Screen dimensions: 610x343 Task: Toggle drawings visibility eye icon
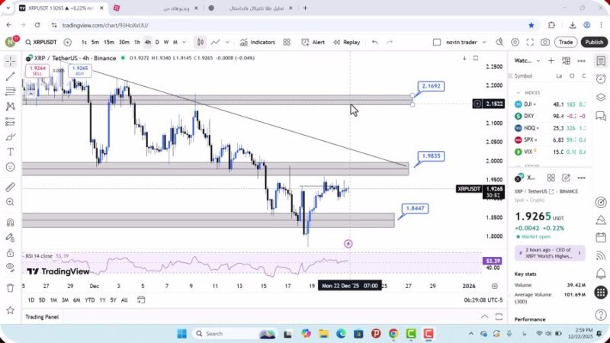(10, 267)
